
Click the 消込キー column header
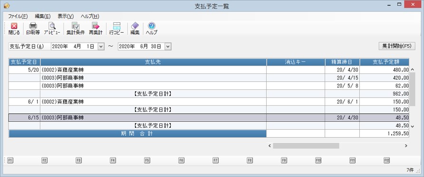tap(296, 62)
